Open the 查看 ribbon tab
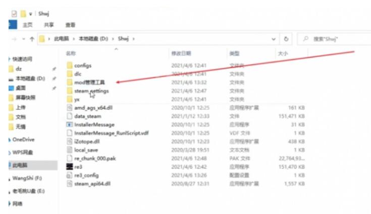This screenshot has width=371, height=214. 70,25
